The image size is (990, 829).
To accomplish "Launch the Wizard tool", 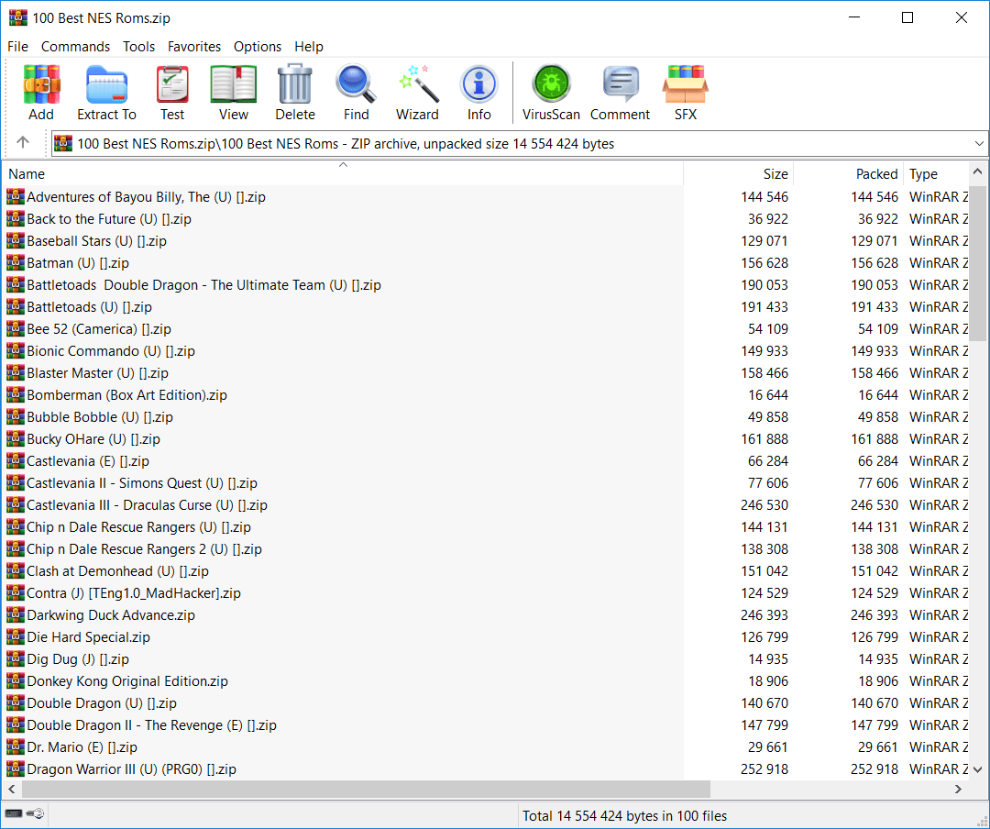I will pos(417,93).
